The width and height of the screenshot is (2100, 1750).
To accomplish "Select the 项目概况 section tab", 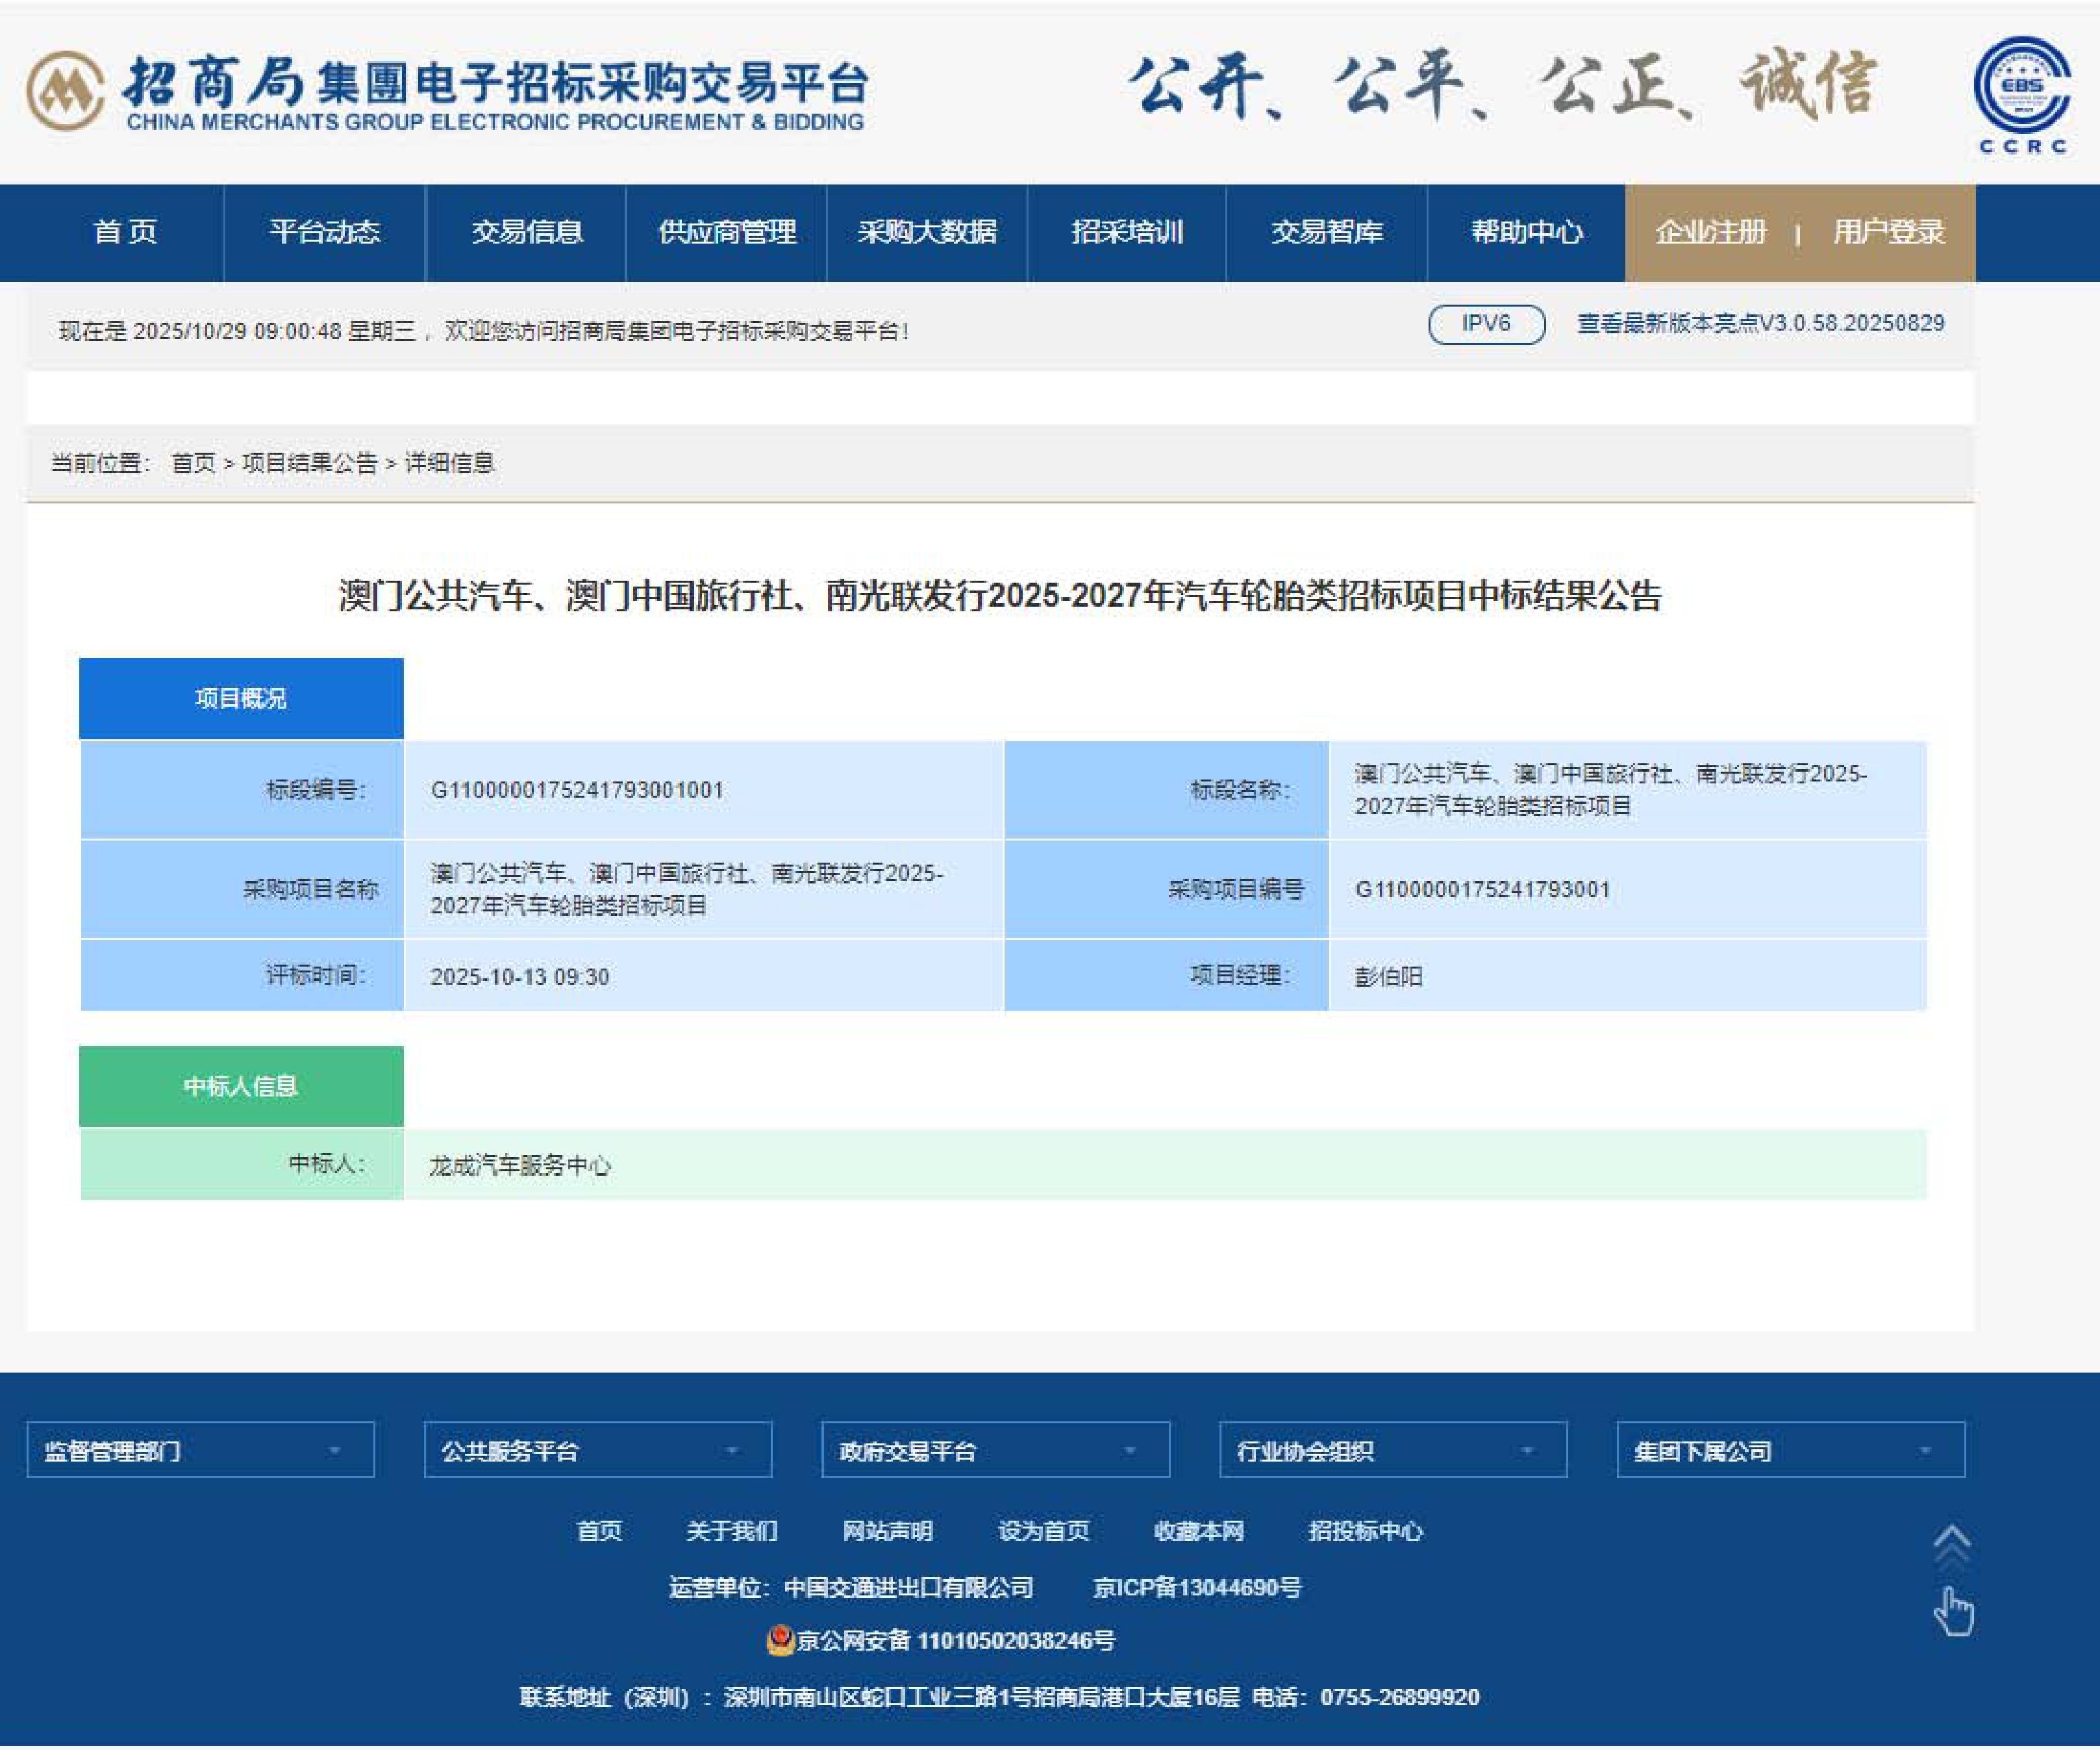I will coord(241,698).
